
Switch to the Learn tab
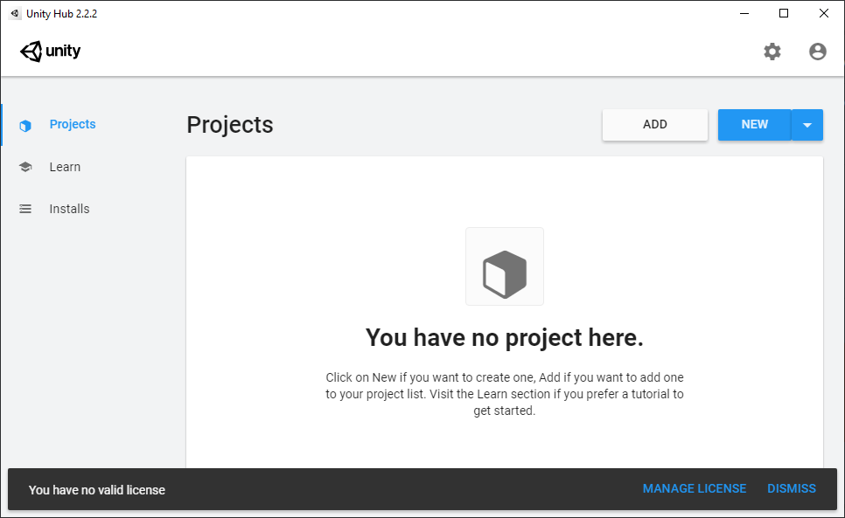tap(66, 167)
